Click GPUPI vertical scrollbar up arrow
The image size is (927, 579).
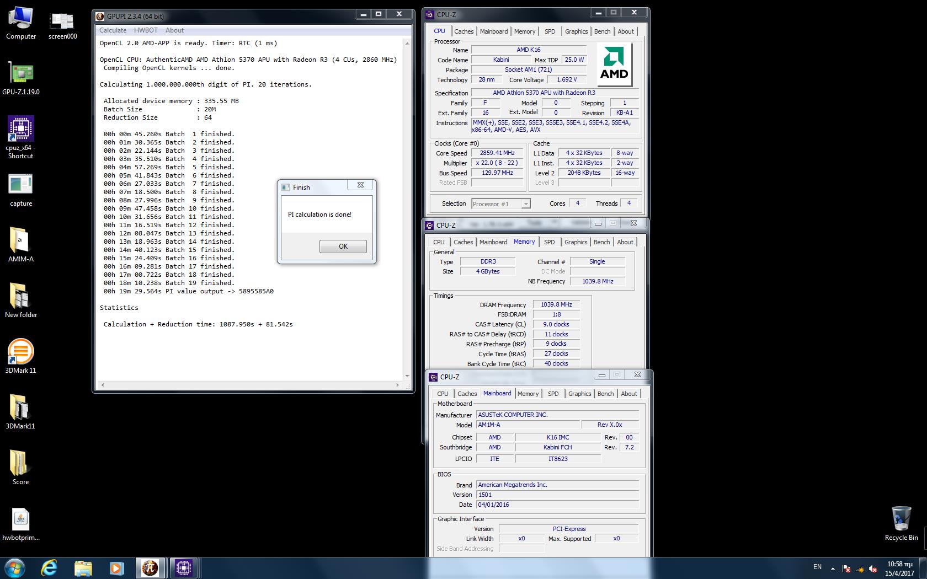[407, 43]
